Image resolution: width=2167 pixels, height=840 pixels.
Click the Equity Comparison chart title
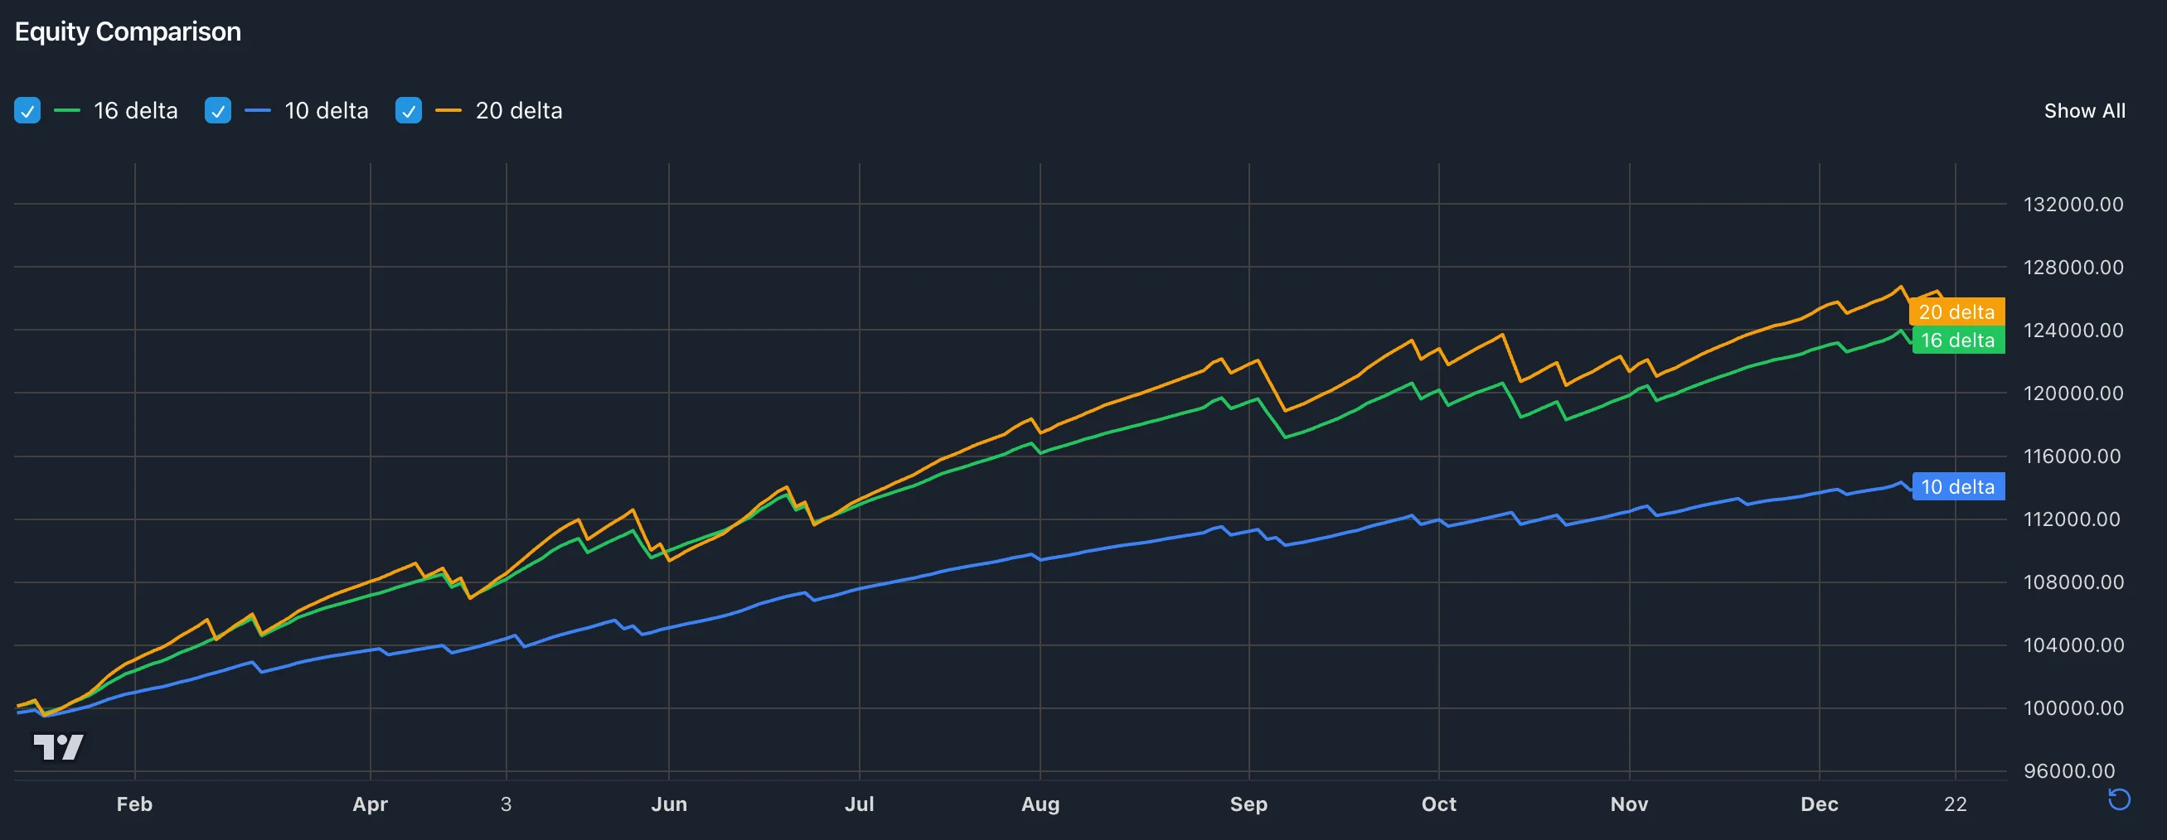pos(128,32)
